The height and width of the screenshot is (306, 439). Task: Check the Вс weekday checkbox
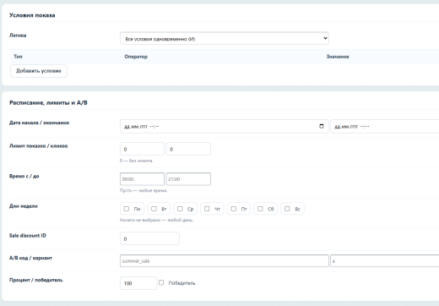(287, 209)
